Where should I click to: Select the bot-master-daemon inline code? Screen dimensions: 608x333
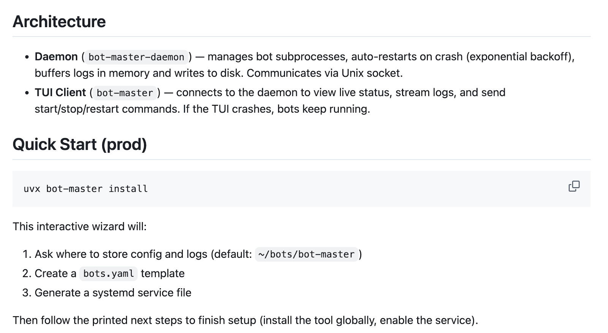click(x=136, y=57)
